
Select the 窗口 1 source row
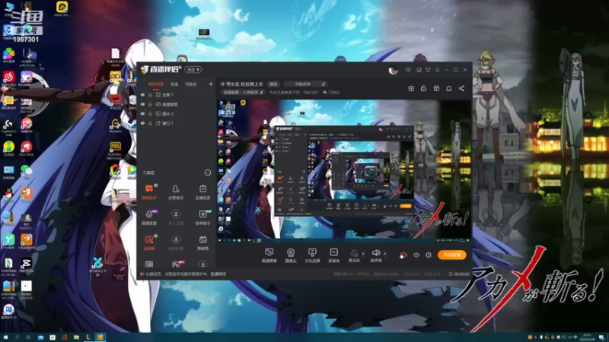177,123
